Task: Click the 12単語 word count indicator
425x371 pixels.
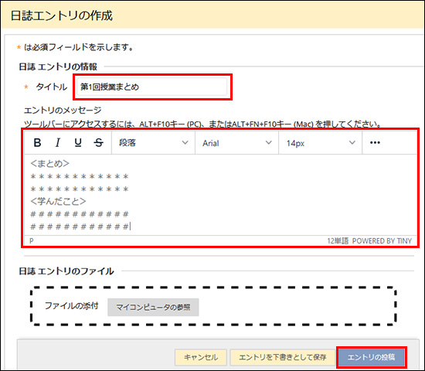Action: [338, 241]
